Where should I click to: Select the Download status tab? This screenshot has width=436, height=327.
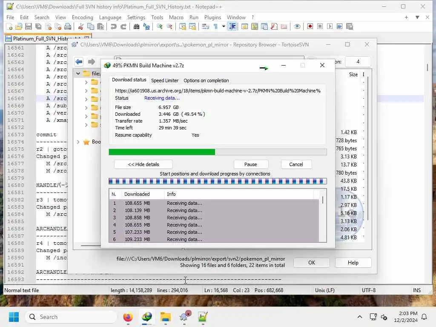click(x=129, y=80)
